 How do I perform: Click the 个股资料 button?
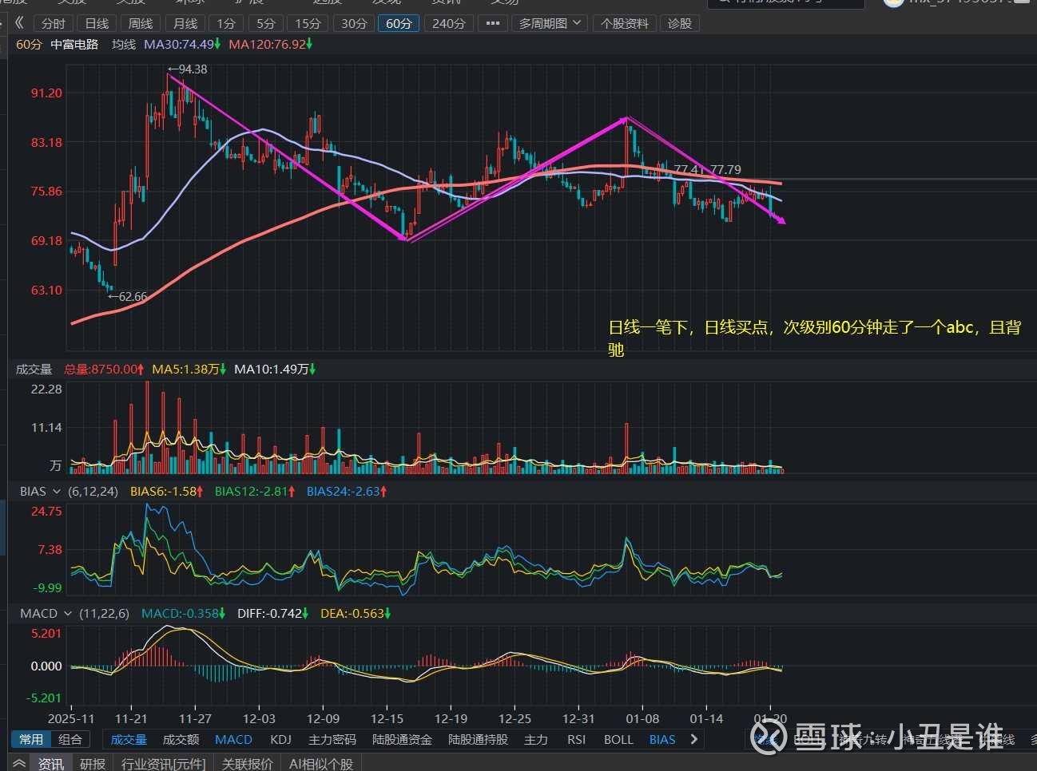point(625,23)
